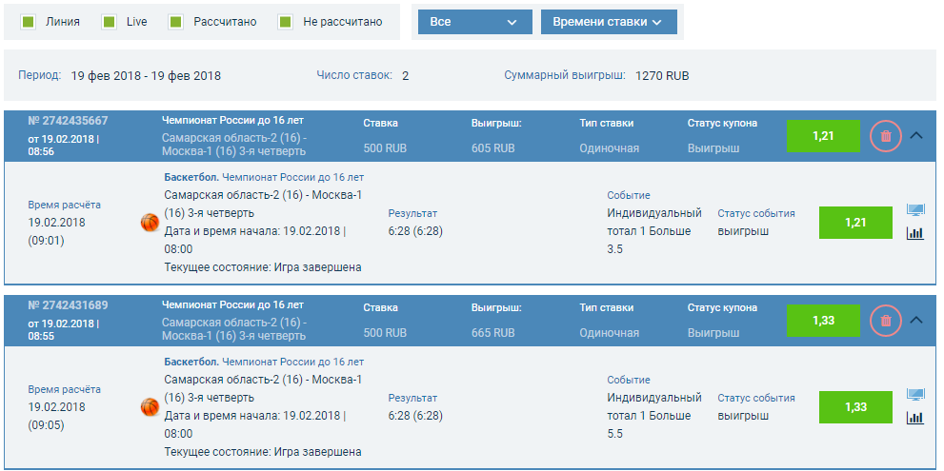Click winnings amount 605 RUB
Image resolution: width=944 pixels, height=471 pixels.
[x=493, y=148]
